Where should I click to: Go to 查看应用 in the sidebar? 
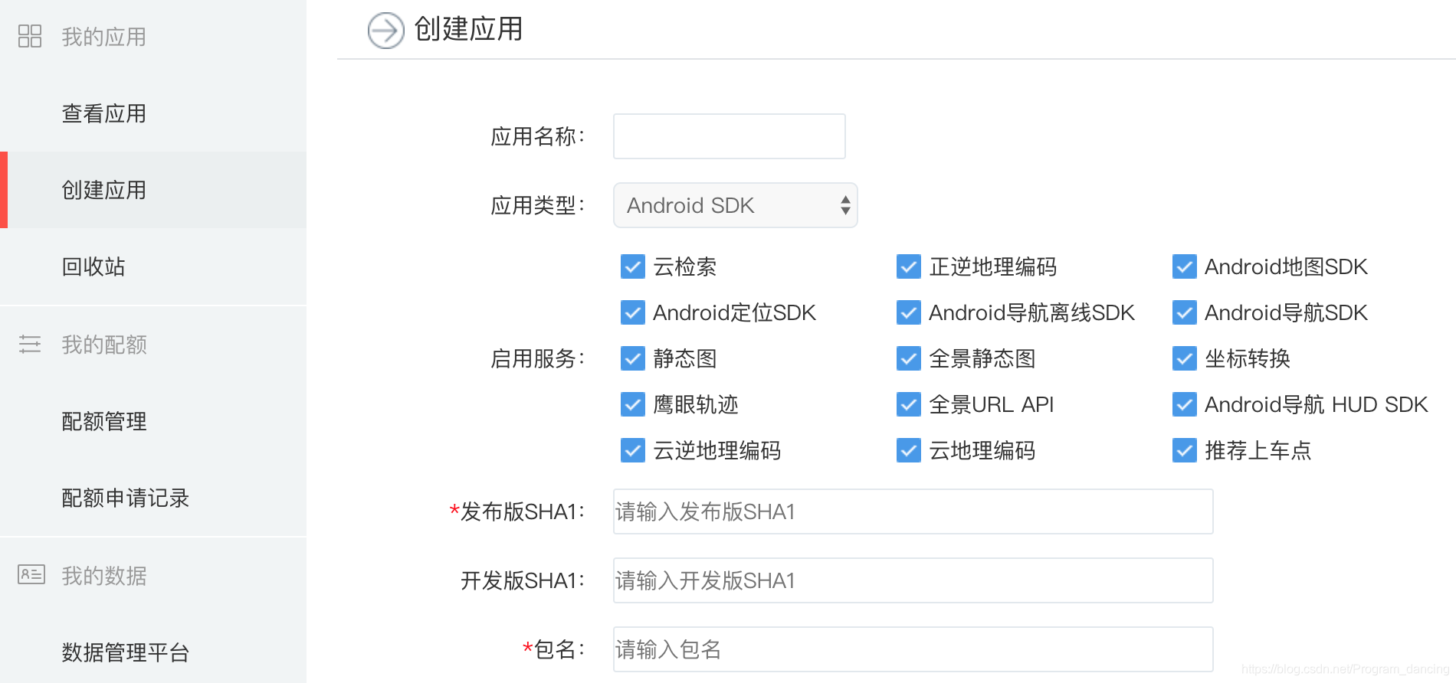point(103,113)
